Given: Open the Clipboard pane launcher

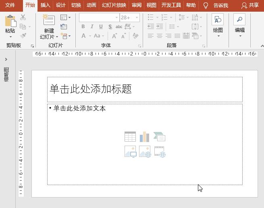Looking at the screenshot, I should pyautogui.click(x=32, y=46).
